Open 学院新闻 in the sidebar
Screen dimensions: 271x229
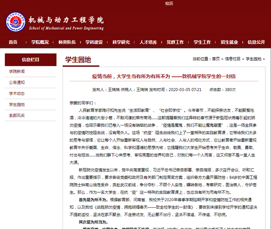pos(17,71)
